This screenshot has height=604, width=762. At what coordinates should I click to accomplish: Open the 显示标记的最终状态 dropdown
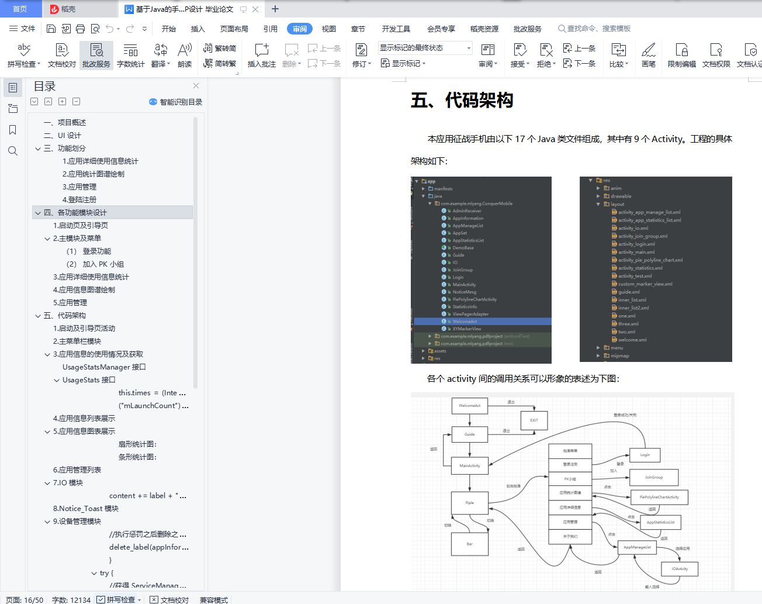[x=425, y=48]
